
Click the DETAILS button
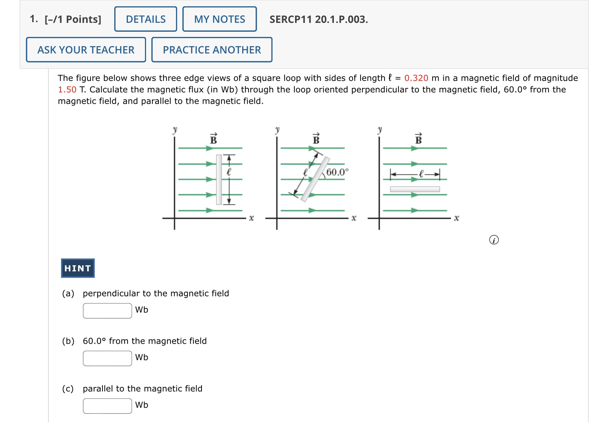click(x=146, y=19)
